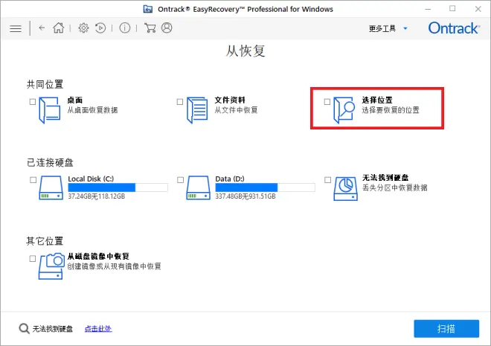Open settings via the gear icon
This screenshot has height=346, width=491.
tap(83, 28)
